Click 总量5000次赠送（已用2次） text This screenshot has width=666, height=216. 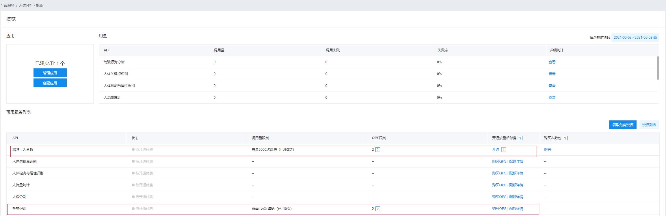point(273,150)
